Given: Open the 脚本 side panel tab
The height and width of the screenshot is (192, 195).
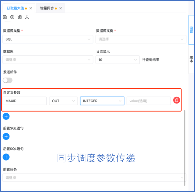Looking at the screenshot, I should (191, 59).
